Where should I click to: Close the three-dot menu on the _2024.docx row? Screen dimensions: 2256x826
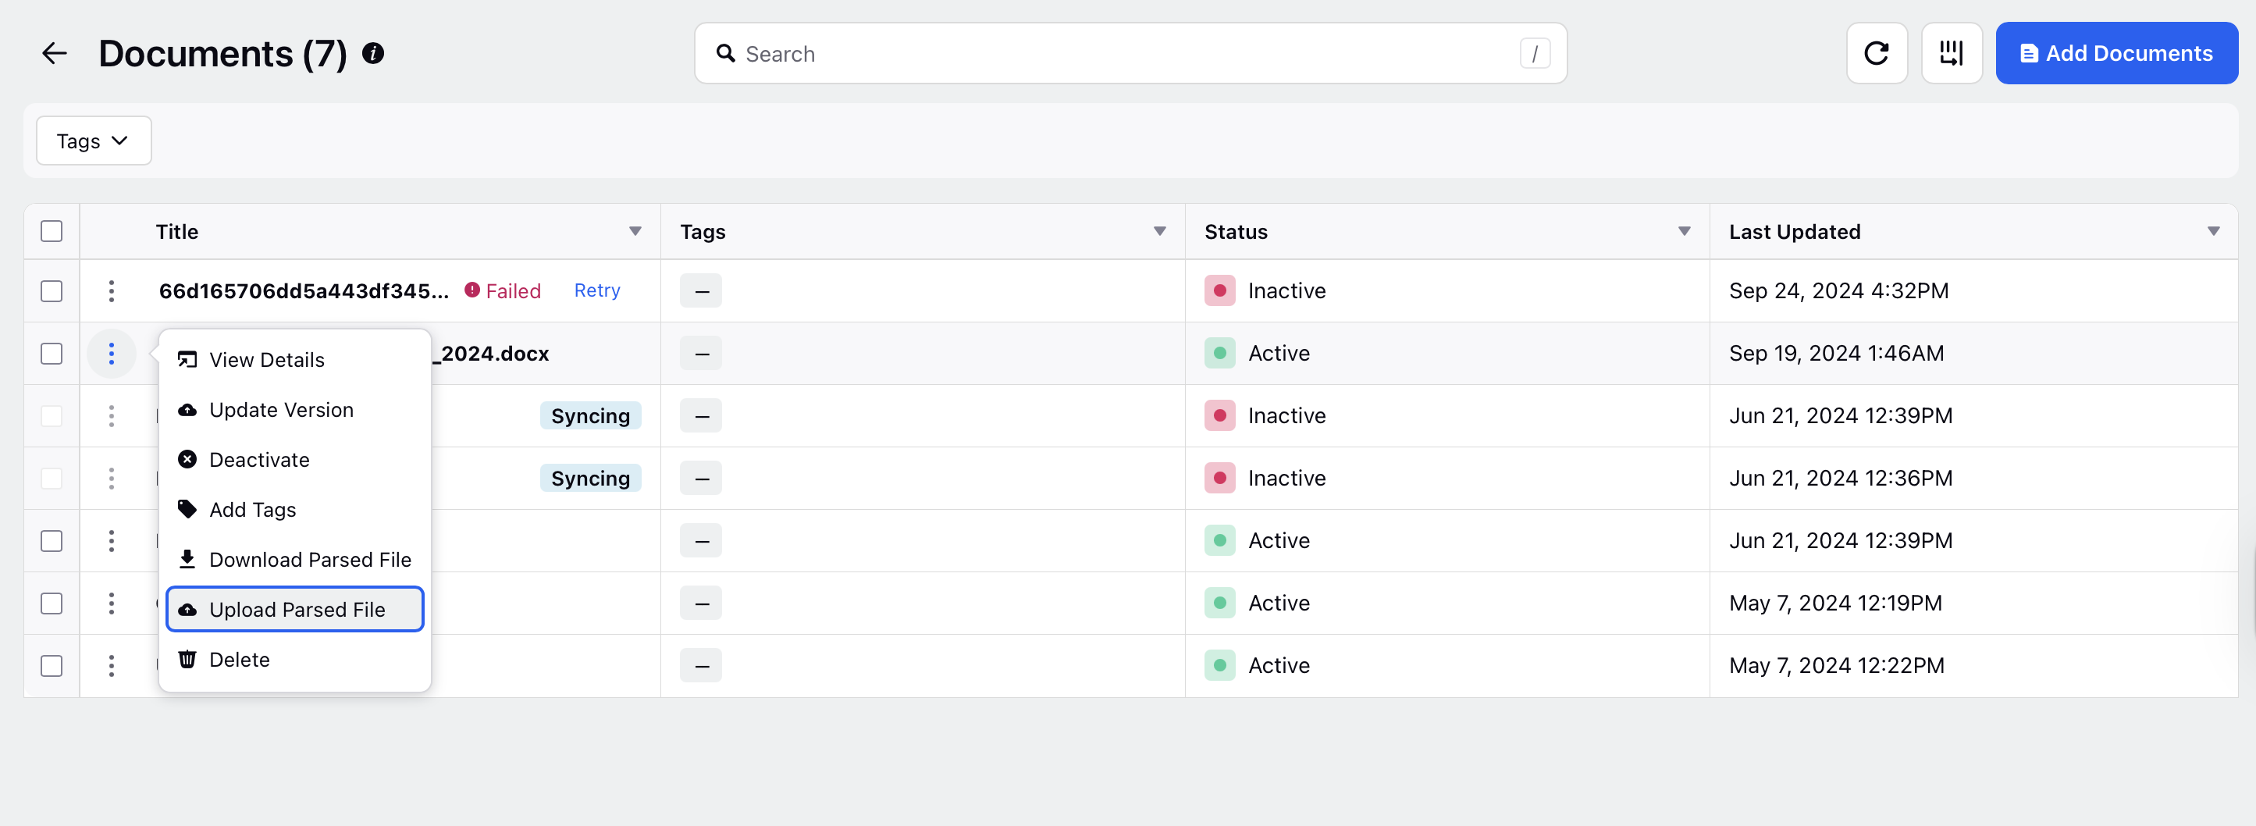tap(111, 354)
